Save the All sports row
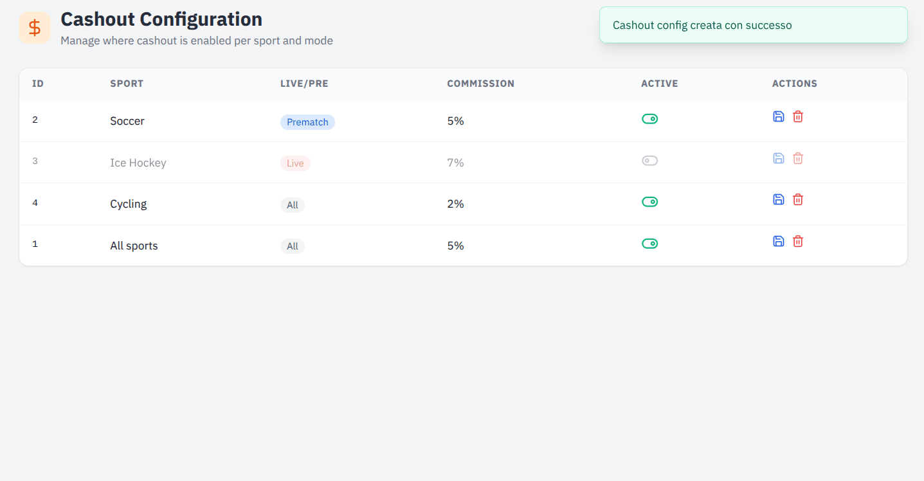This screenshot has width=924, height=481. 778,241
